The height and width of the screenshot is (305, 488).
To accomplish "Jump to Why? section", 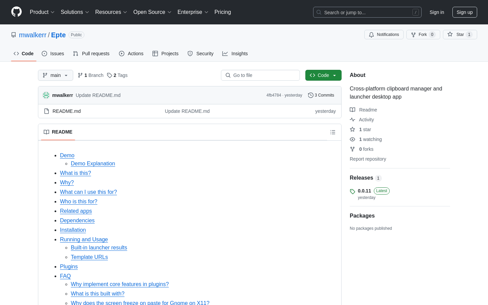I will tap(67, 182).
